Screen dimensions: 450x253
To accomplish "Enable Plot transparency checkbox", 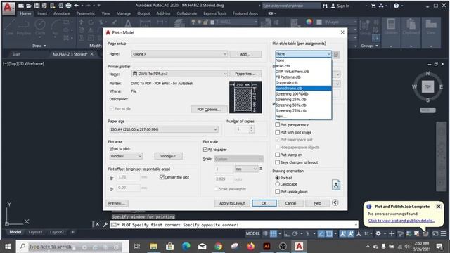I will click(x=278, y=125).
